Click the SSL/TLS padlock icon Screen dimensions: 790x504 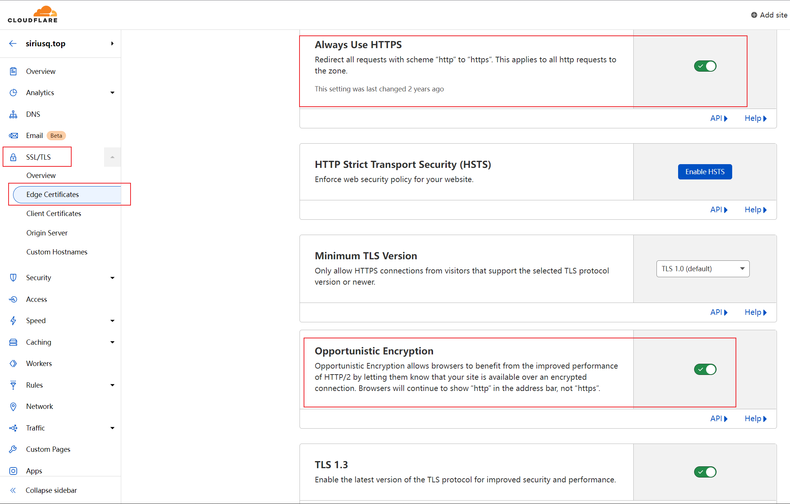tap(13, 157)
